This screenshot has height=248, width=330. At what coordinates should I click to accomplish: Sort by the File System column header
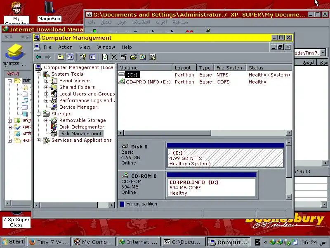pyautogui.click(x=230, y=68)
